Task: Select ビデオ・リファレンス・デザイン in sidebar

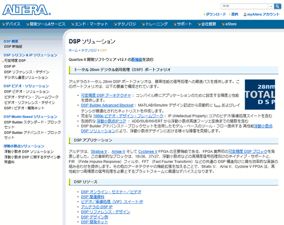Action: click(29, 102)
